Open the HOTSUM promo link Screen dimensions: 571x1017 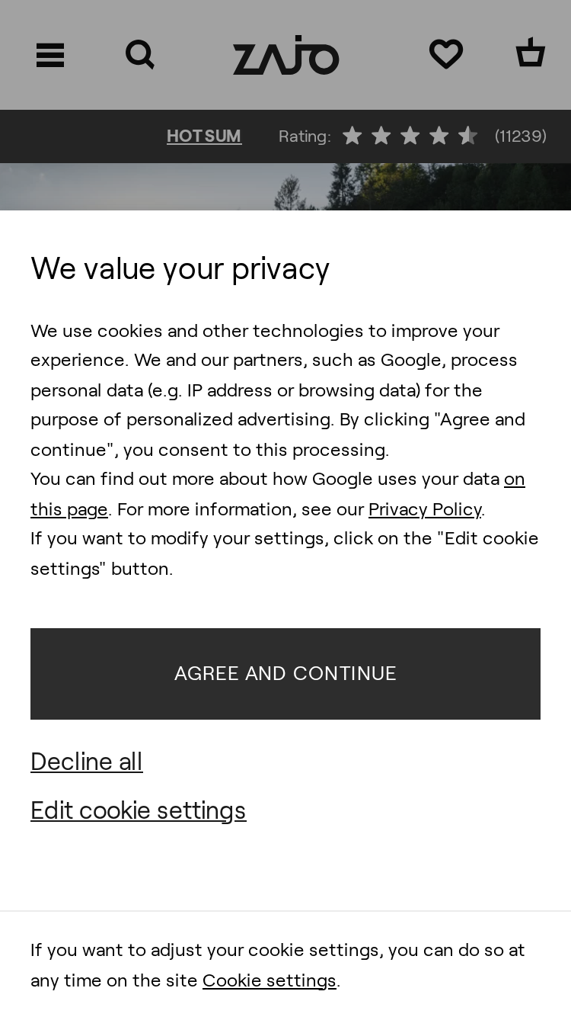coord(204,136)
